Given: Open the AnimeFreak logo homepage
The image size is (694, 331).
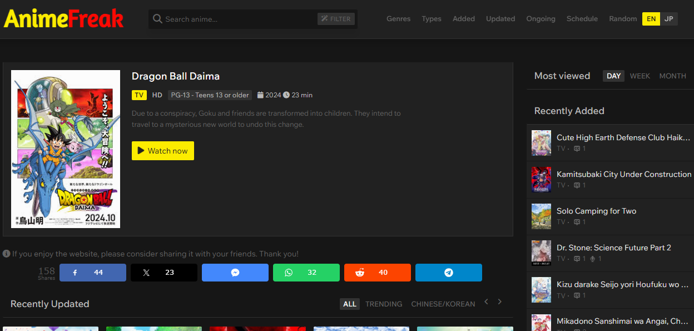Looking at the screenshot, I should click(x=63, y=19).
